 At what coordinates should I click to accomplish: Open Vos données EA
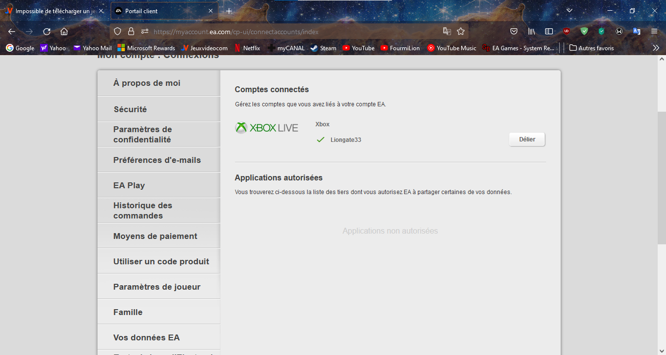[159, 337]
